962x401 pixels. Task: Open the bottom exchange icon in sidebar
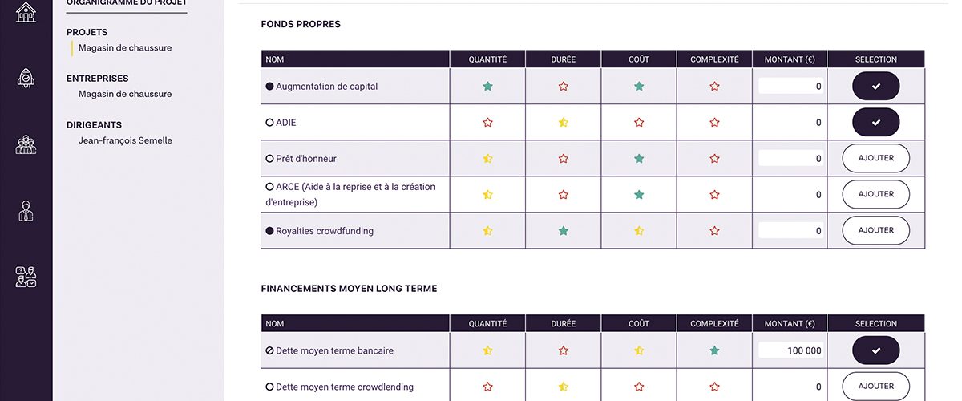tap(26, 277)
